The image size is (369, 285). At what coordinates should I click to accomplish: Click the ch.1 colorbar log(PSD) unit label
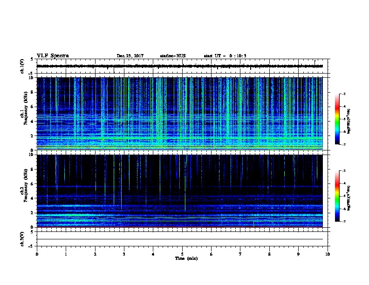[348, 121]
